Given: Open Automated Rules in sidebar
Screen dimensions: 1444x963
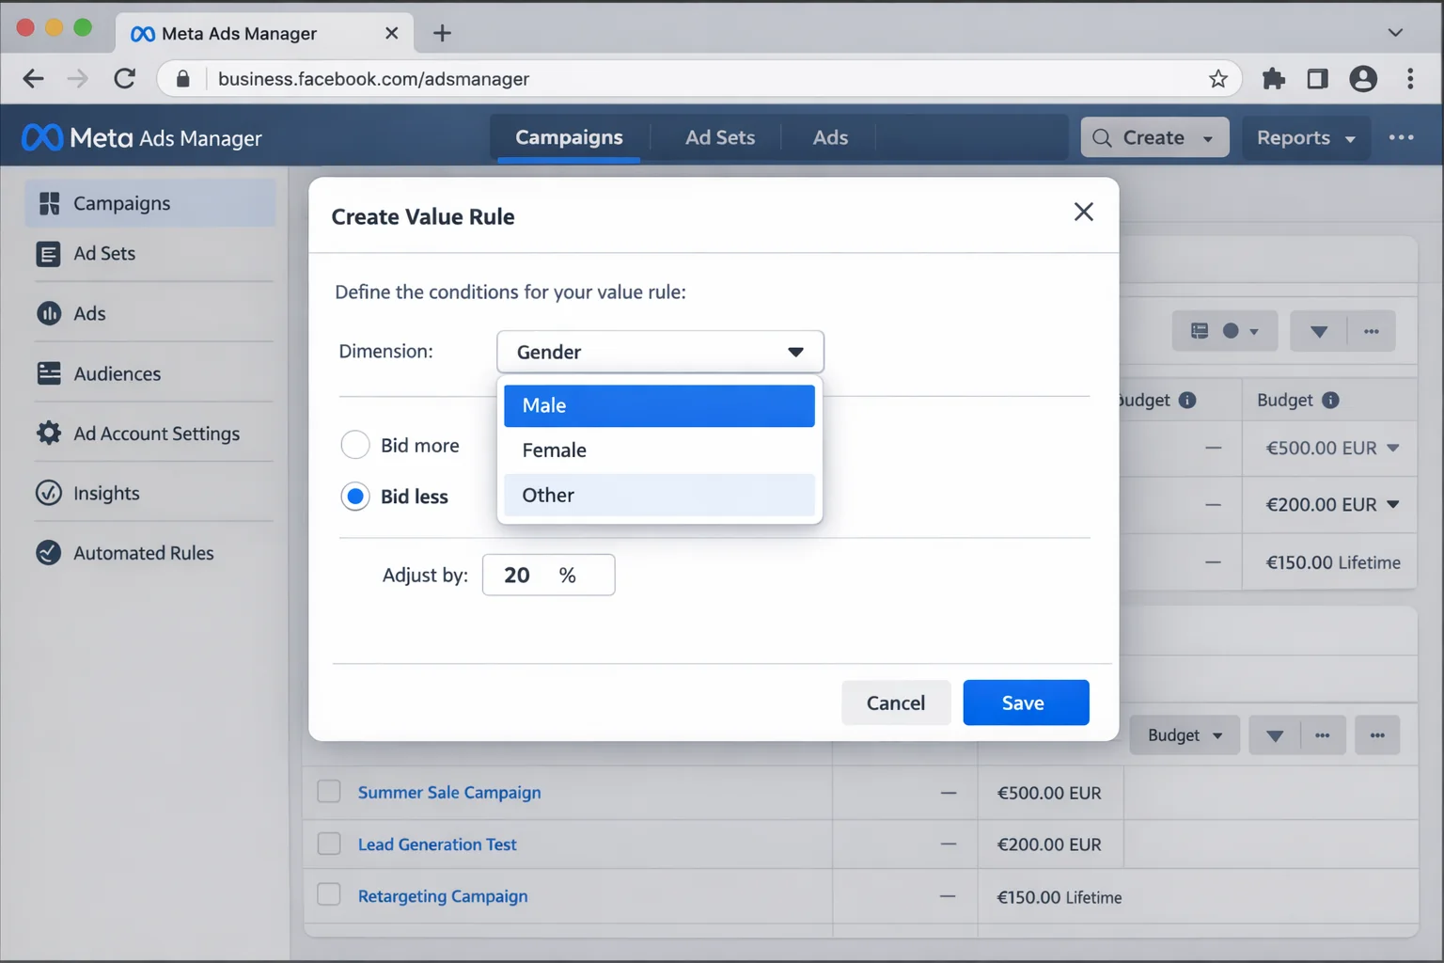Looking at the screenshot, I should (143, 553).
